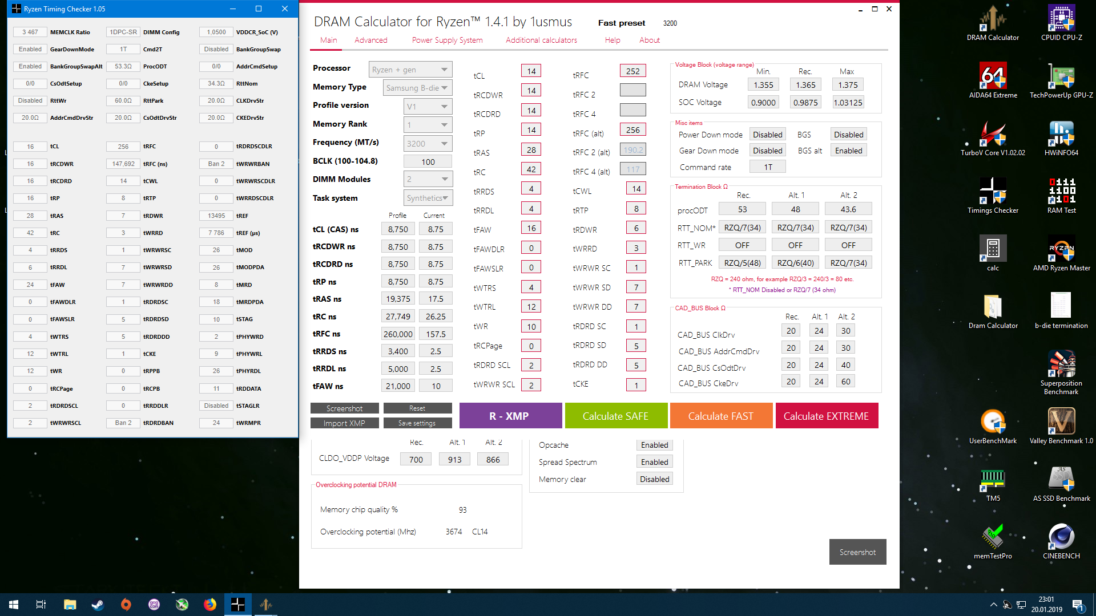The height and width of the screenshot is (616, 1096).
Task: Click Import XMP button
Action: pos(344,423)
